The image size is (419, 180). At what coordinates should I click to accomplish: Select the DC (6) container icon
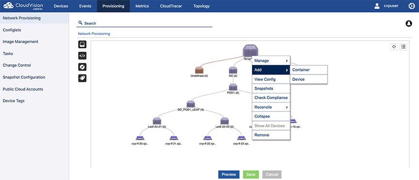(x=233, y=70)
